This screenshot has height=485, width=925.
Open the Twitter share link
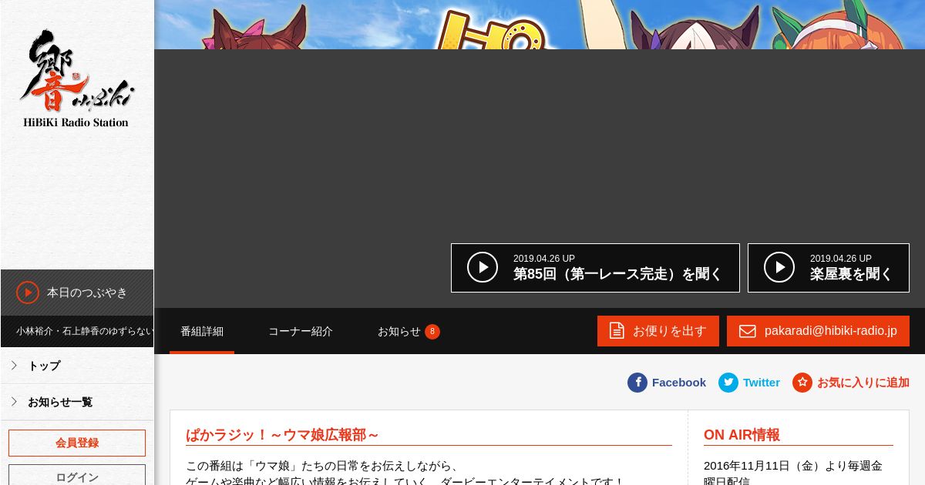(x=749, y=383)
